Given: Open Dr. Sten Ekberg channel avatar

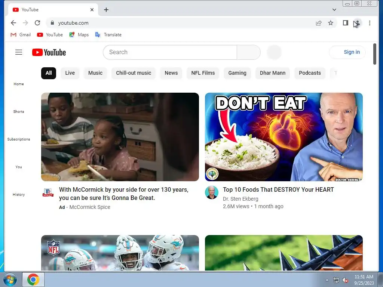Looking at the screenshot, I should (212, 192).
